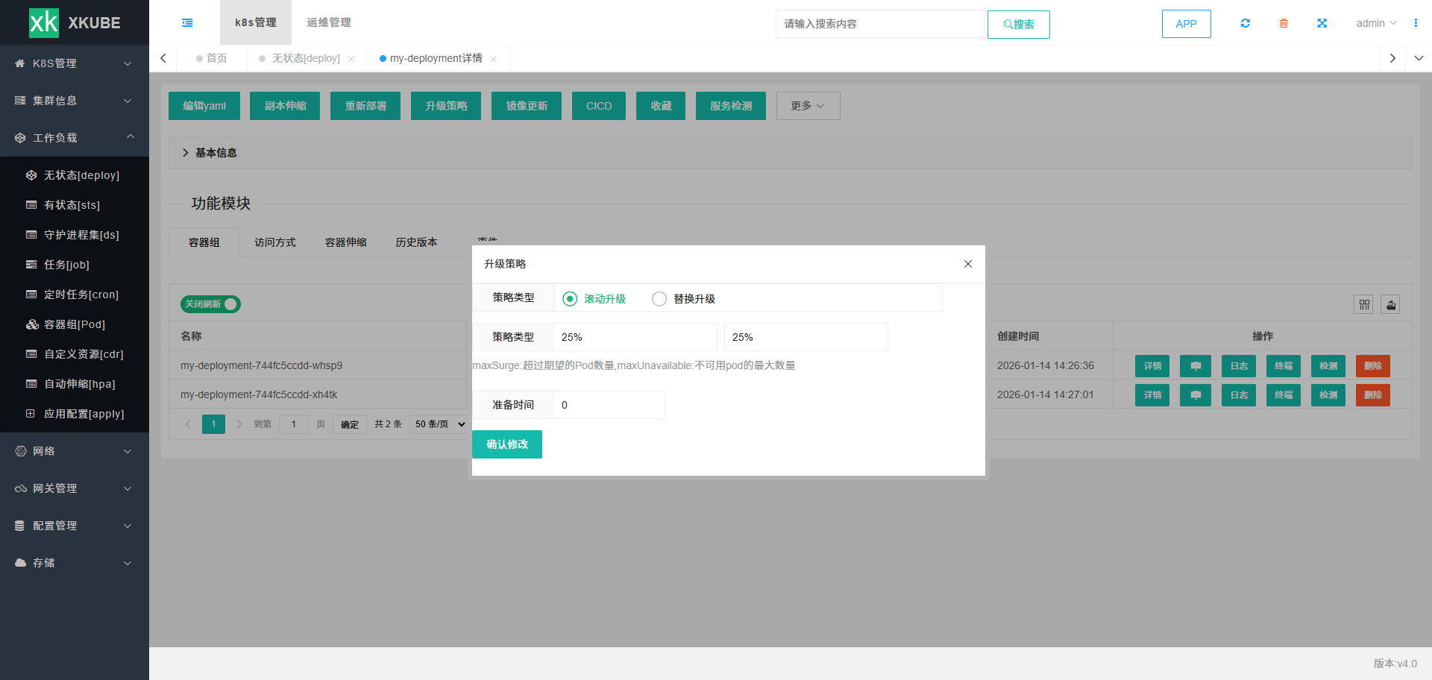The width and height of the screenshot is (1432, 680).
Task: Click the 确认修改 button
Action: click(x=507, y=444)
